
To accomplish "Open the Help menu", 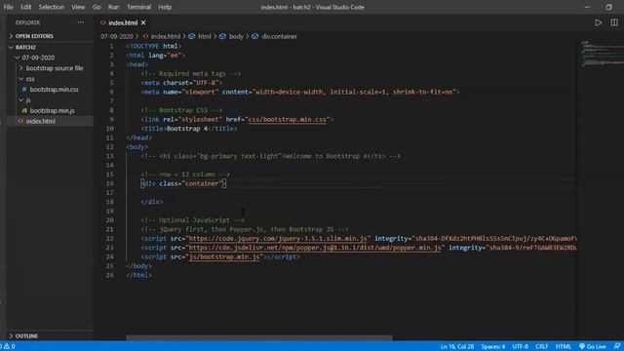I will click(x=165, y=7).
